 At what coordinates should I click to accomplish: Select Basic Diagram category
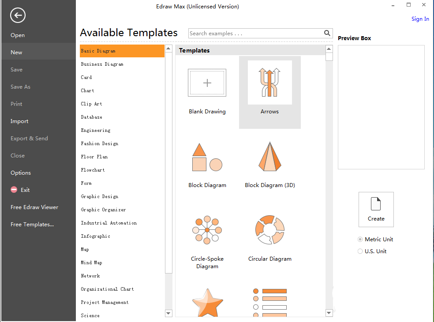click(x=122, y=51)
